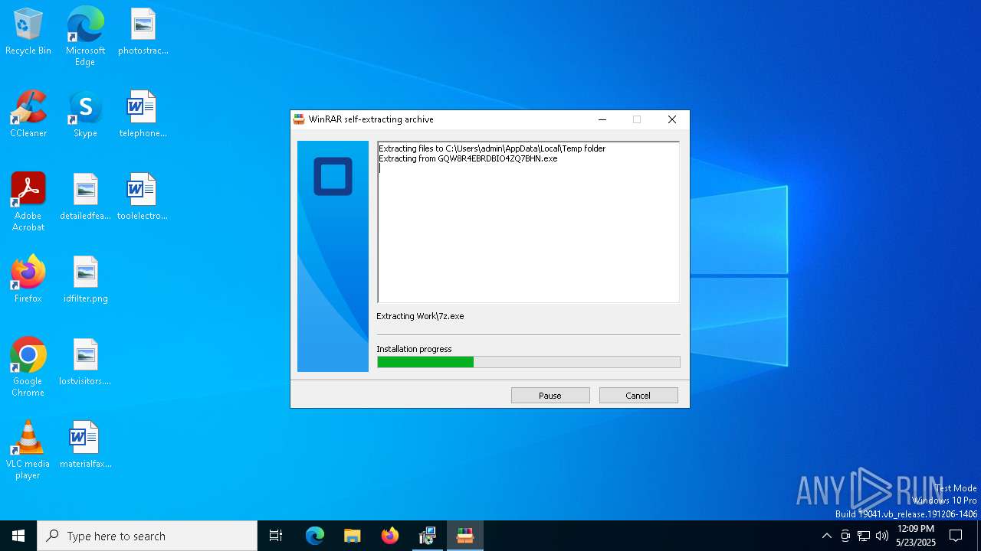Open the Firefox desktop shortcut
Viewport: 981px width, 551px height.
pyautogui.click(x=28, y=279)
